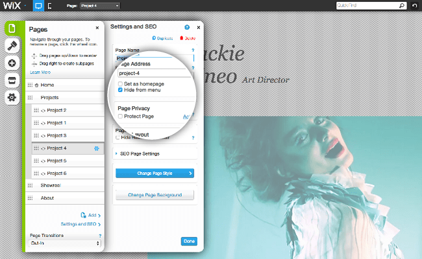Select the Project 2 subpage
422x259 pixels.
click(68, 110)
